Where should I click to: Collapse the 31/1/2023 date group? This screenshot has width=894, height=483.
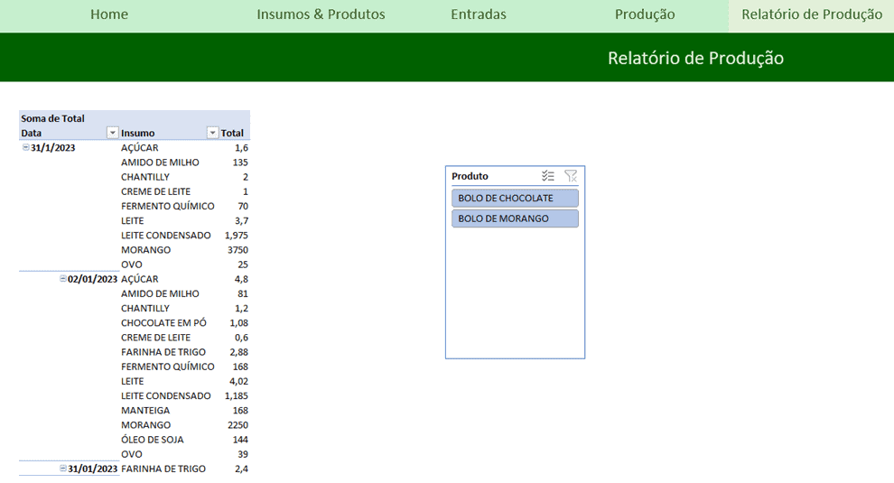click(25, 148)
